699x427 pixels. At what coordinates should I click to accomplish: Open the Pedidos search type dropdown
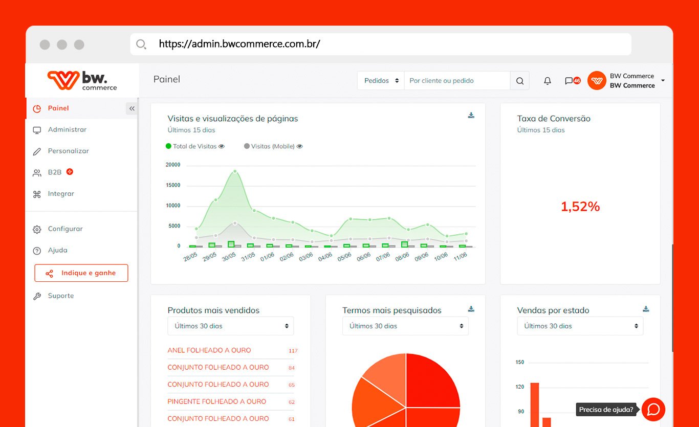(x=381, y=81)
